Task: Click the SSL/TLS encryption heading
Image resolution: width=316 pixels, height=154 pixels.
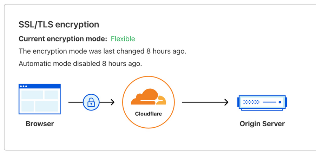Action: (x=59, y=25)
